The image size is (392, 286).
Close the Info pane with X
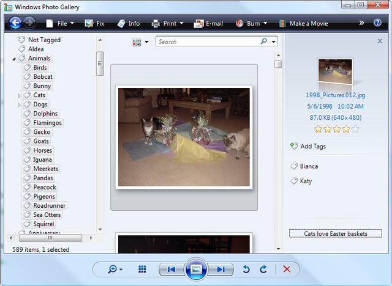click(380, 41)
